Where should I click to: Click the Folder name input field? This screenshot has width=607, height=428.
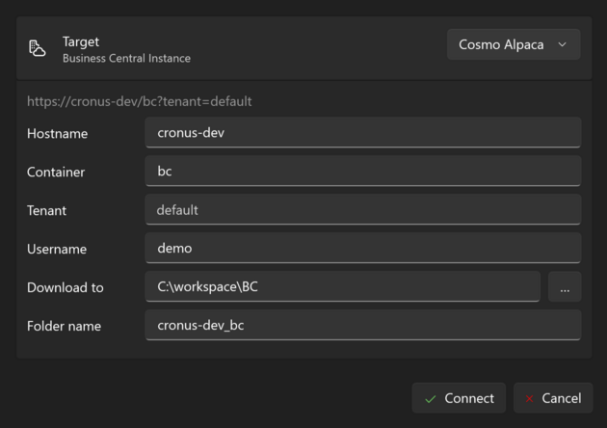(362, 325)
